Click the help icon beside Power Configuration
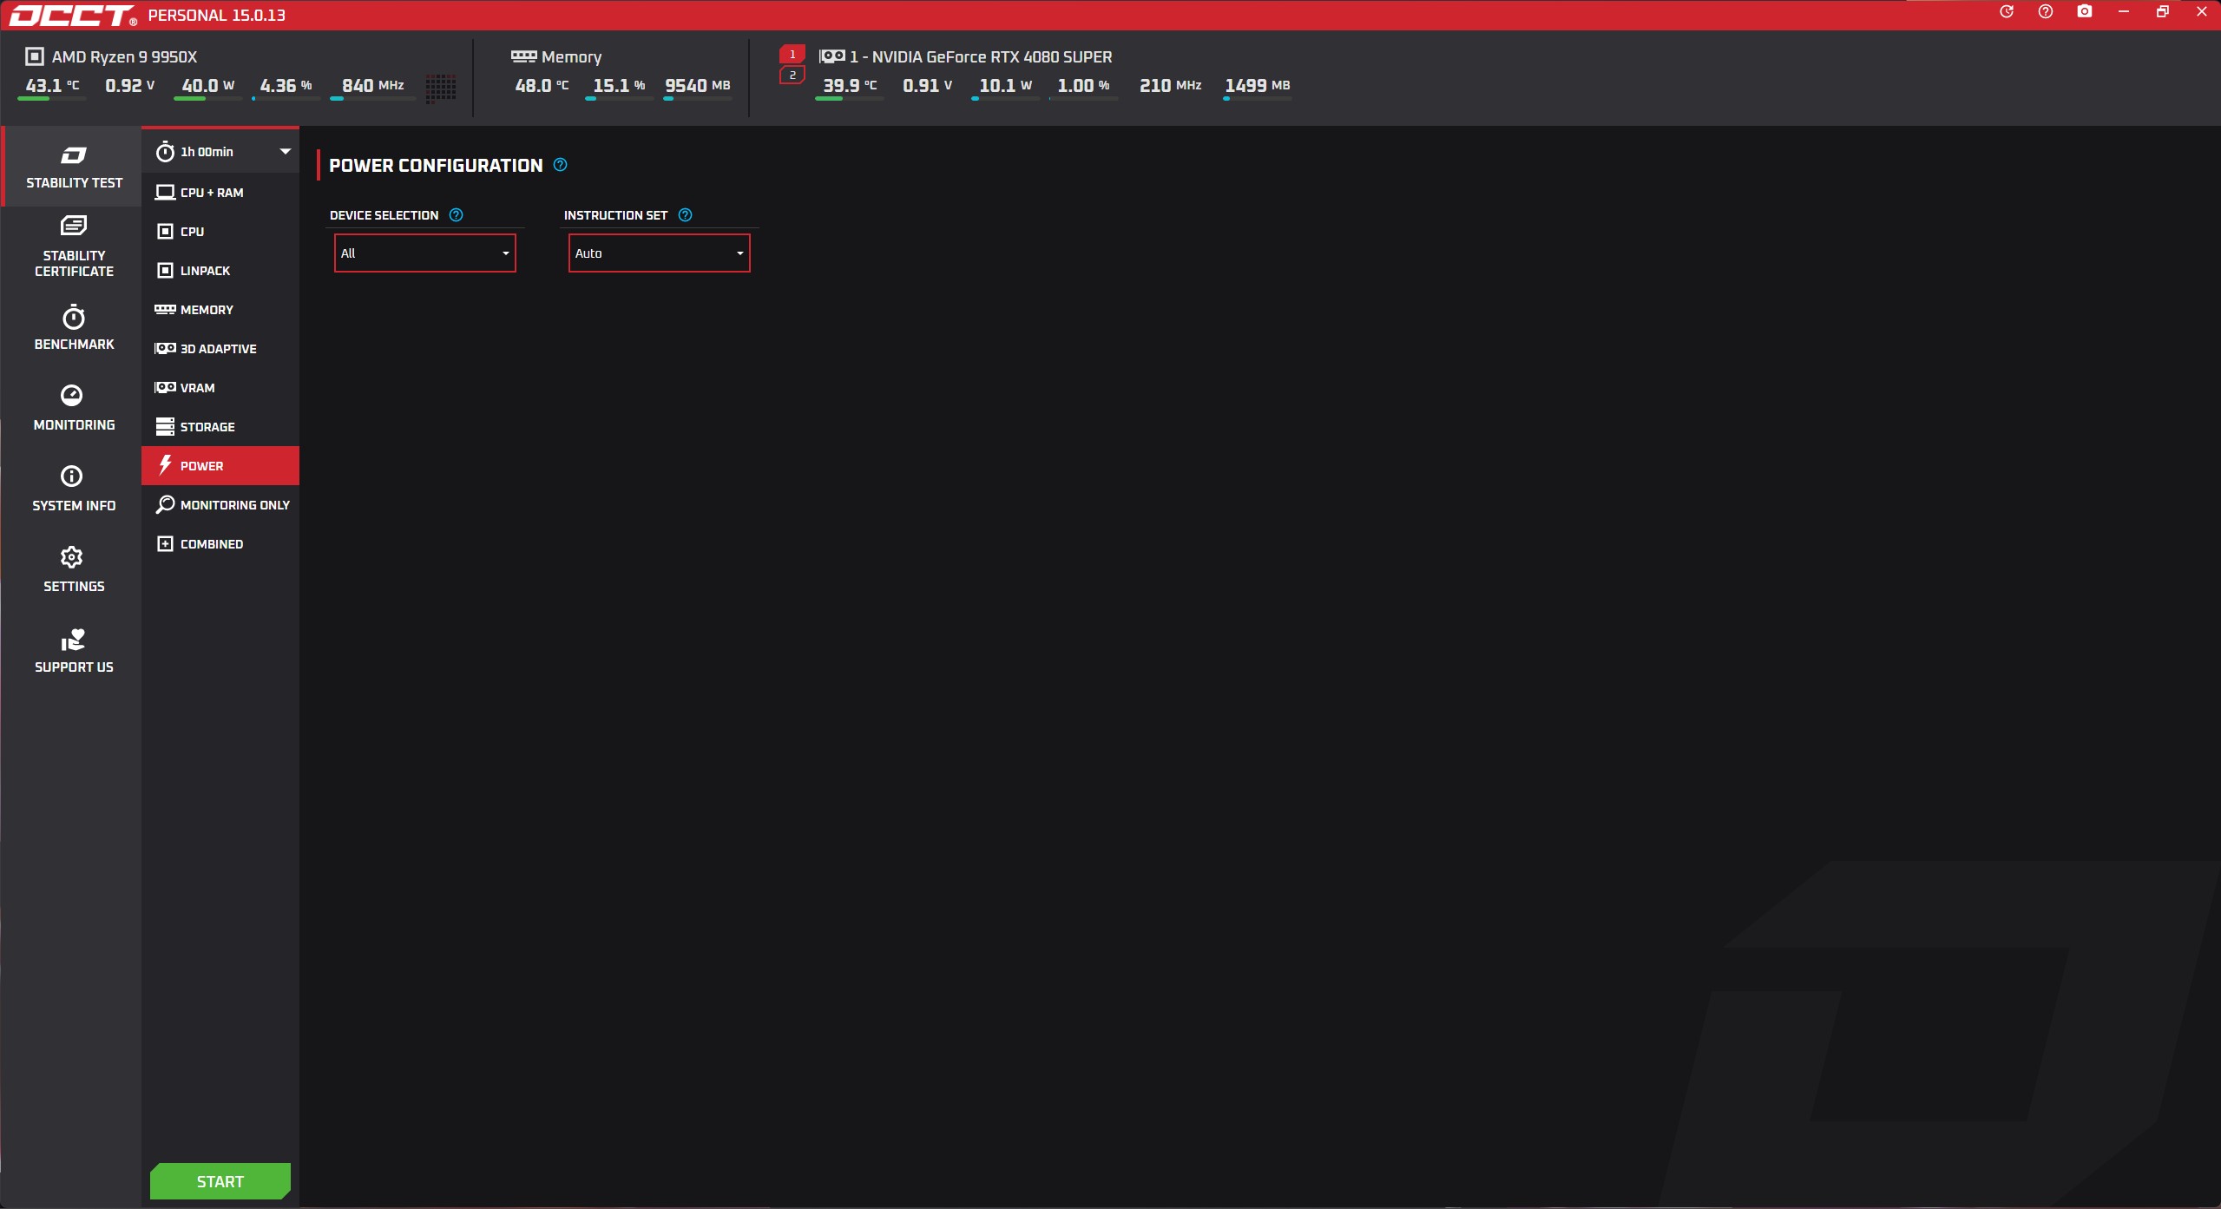The image size is (2221, 1209). [561, 165]
